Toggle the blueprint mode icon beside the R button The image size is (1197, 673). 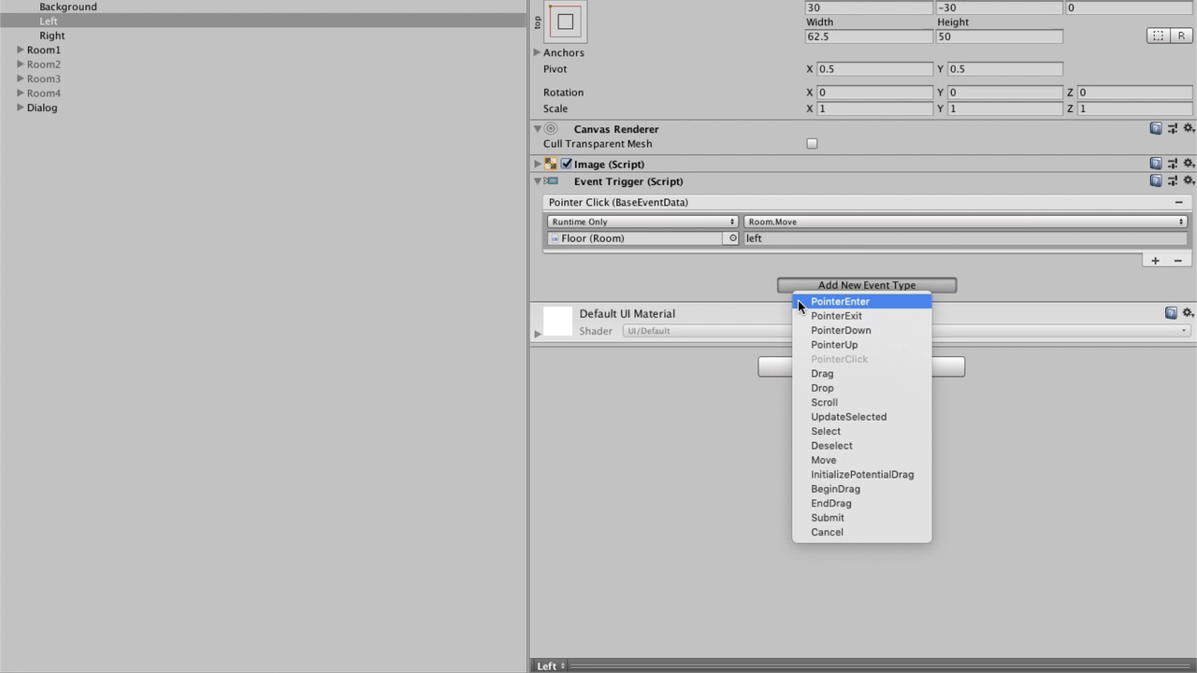click(1158, 36)
